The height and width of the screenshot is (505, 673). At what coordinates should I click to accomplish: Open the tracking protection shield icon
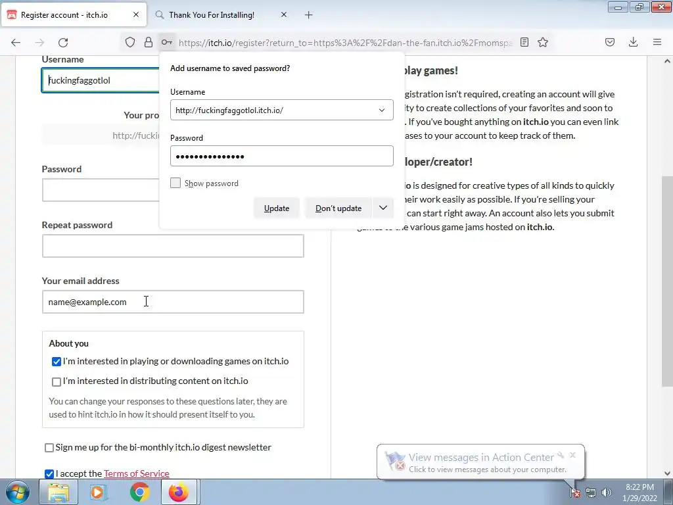[130, 42]
